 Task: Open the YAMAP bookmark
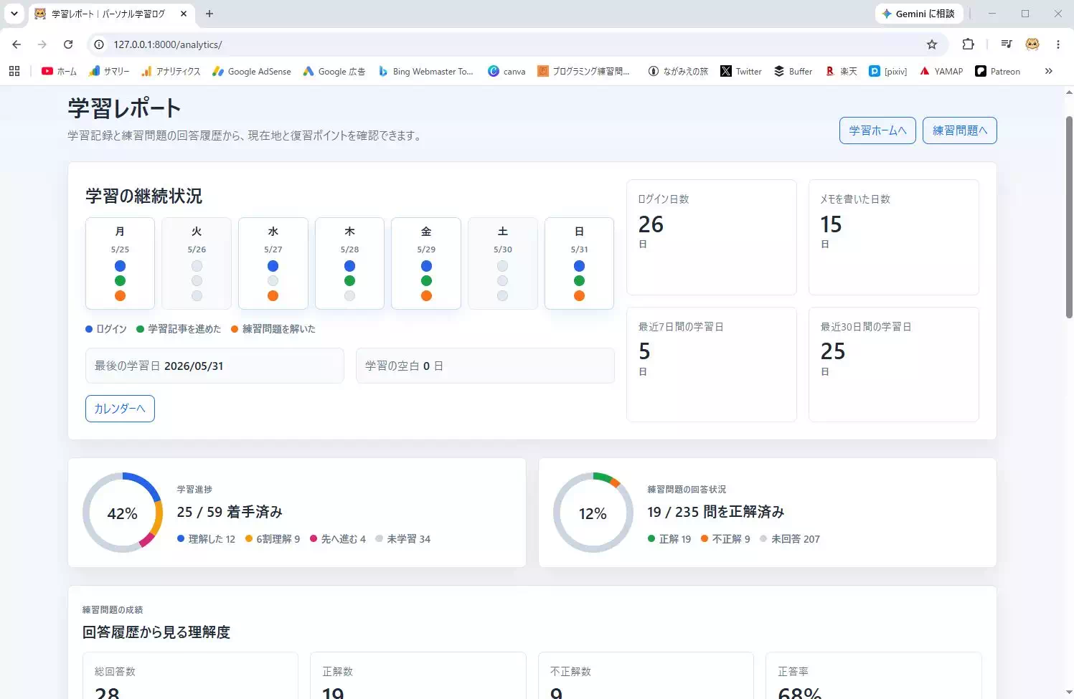tap(941, 71)
